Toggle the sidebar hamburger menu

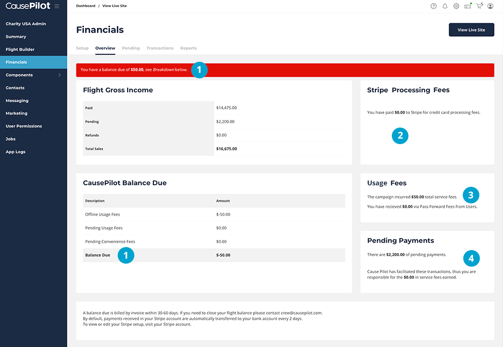click(x=57, y=6)
